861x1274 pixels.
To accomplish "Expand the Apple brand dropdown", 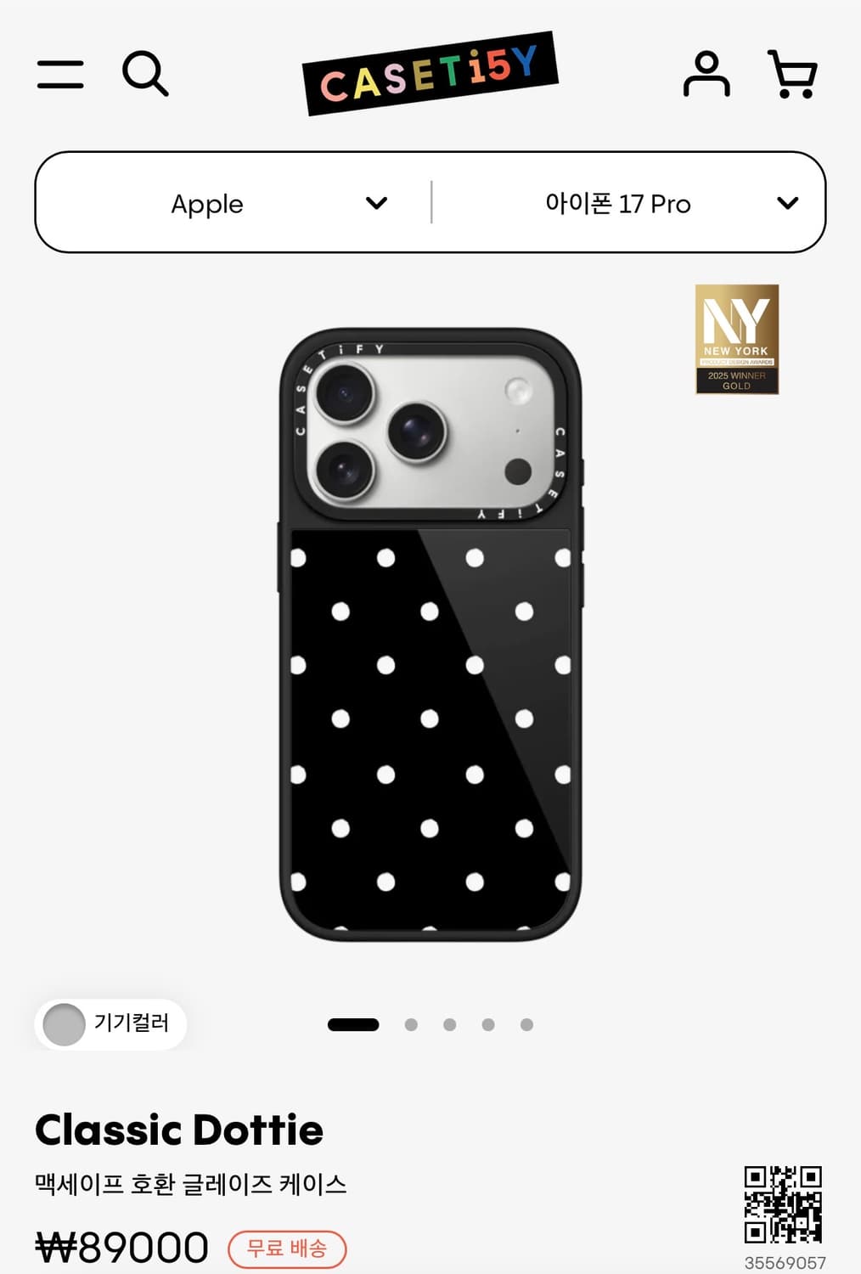I will point(234,203).
